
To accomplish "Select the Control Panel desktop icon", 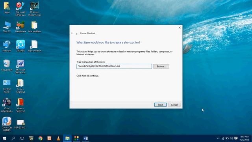I will coord(7,86).
